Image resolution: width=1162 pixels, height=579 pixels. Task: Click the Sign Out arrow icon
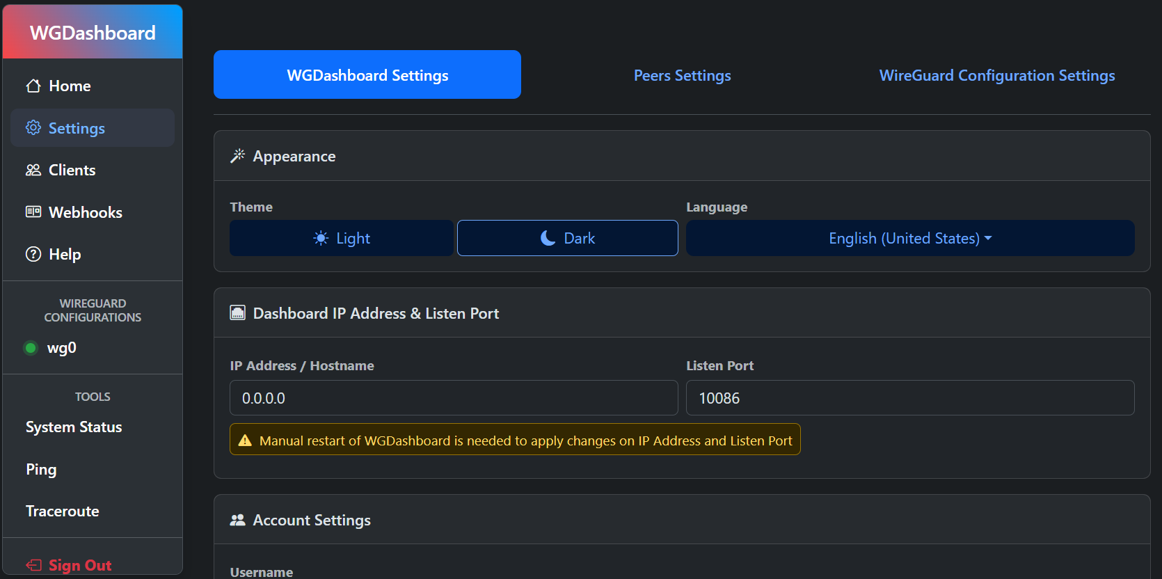coord(33,565)
